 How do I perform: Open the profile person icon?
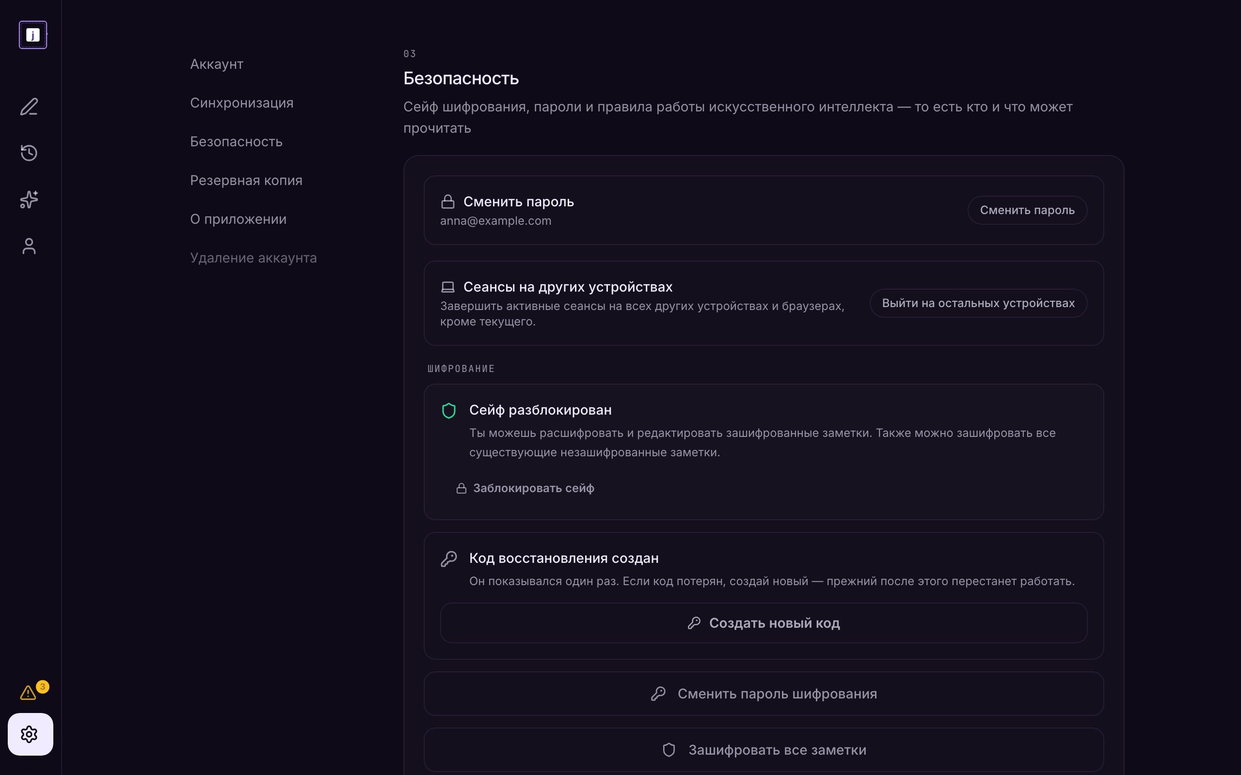click(29, 246)
